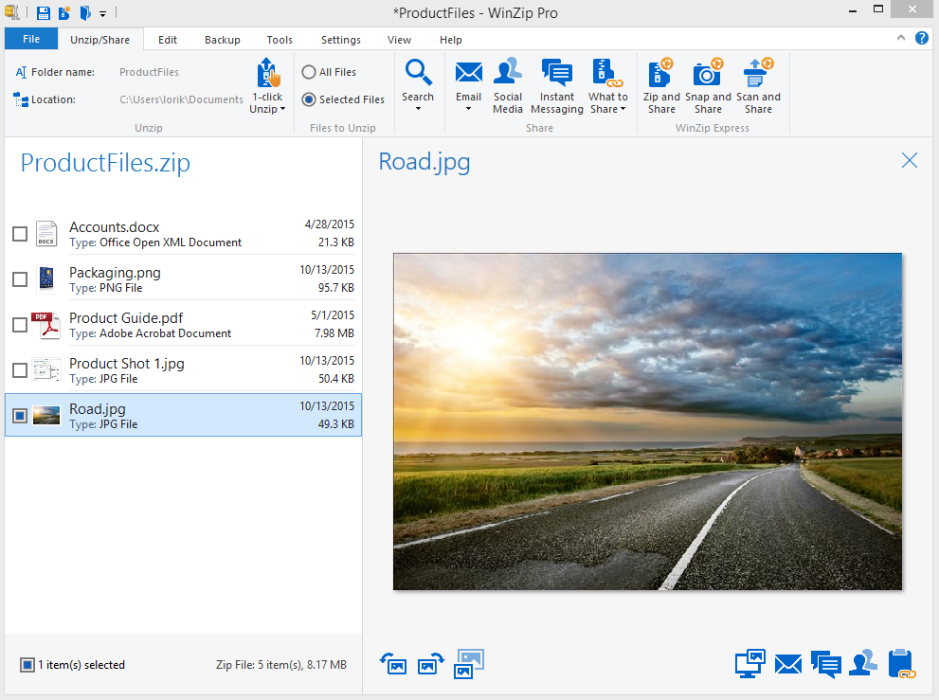
Task: Check the Accounts.docx checkbox
Action: click(20, 234)
